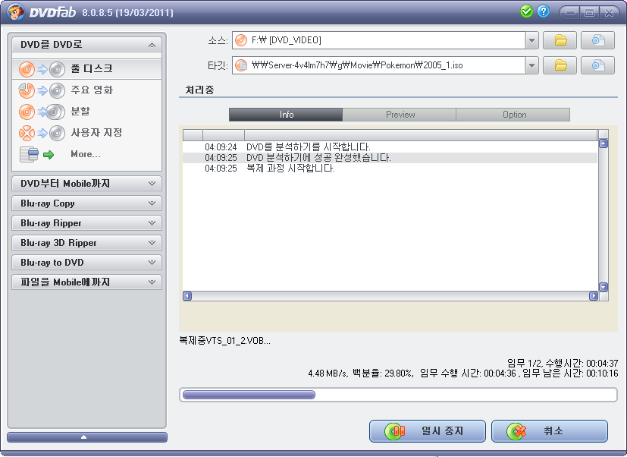
Task: Open the blue help question icon
Action: click(543, 11)
